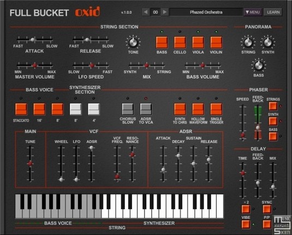Viewport: 292px width, 235px height.
Task: Click the VCF FREQ slider handle
Action: click(117, 176)
